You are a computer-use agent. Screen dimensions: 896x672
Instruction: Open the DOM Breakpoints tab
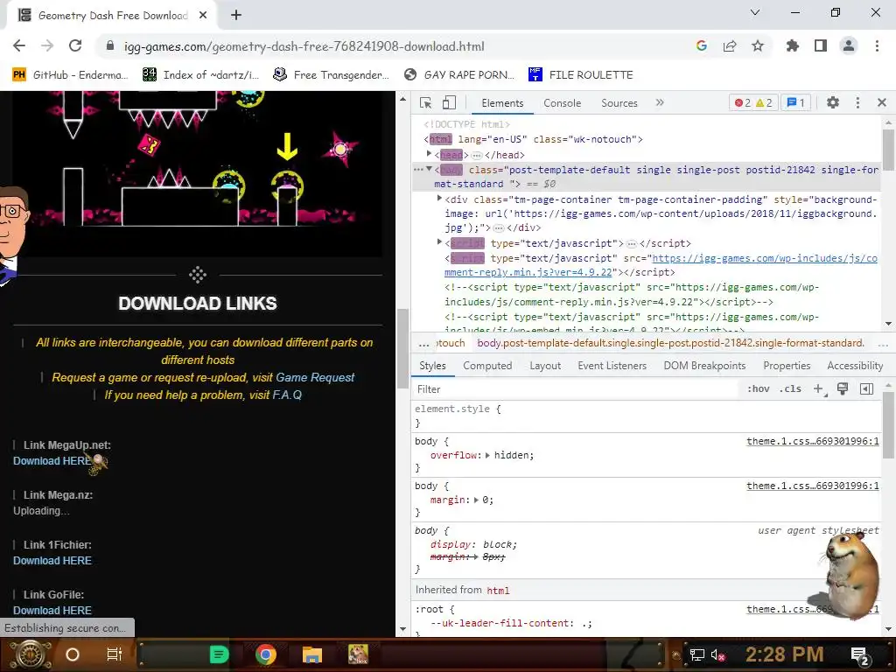[x=704, y=366]
